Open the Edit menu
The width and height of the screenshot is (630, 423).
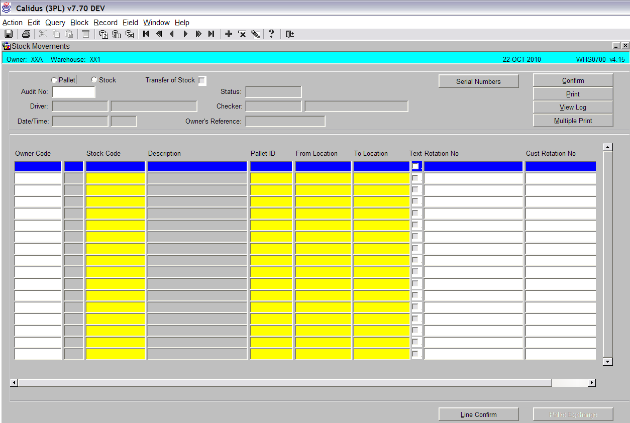coord(34,23)
